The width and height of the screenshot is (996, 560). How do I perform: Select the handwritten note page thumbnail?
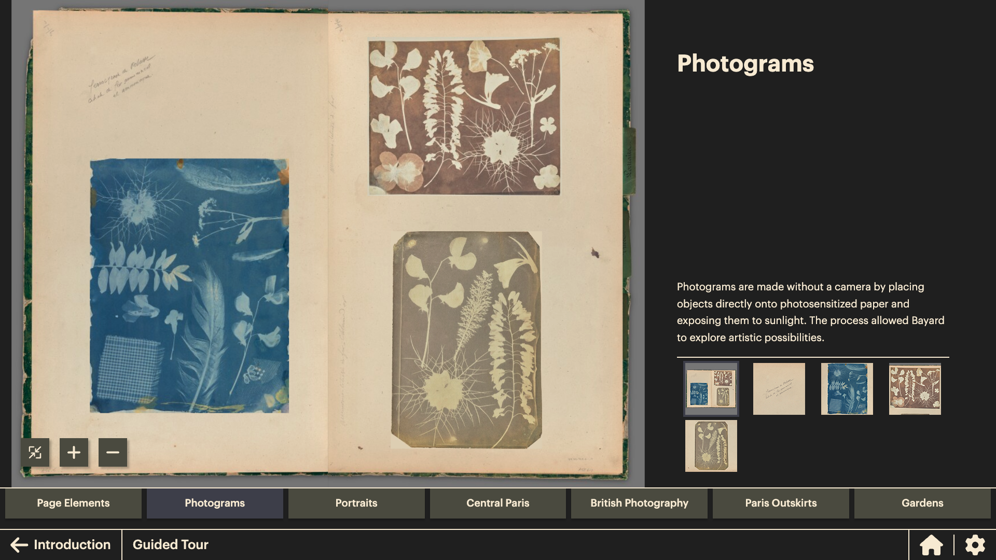point(779,389)
